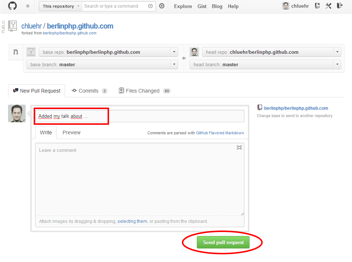Click the Files Changed count badge showing 80
The image size is (352, 262).
click(167, 91)
